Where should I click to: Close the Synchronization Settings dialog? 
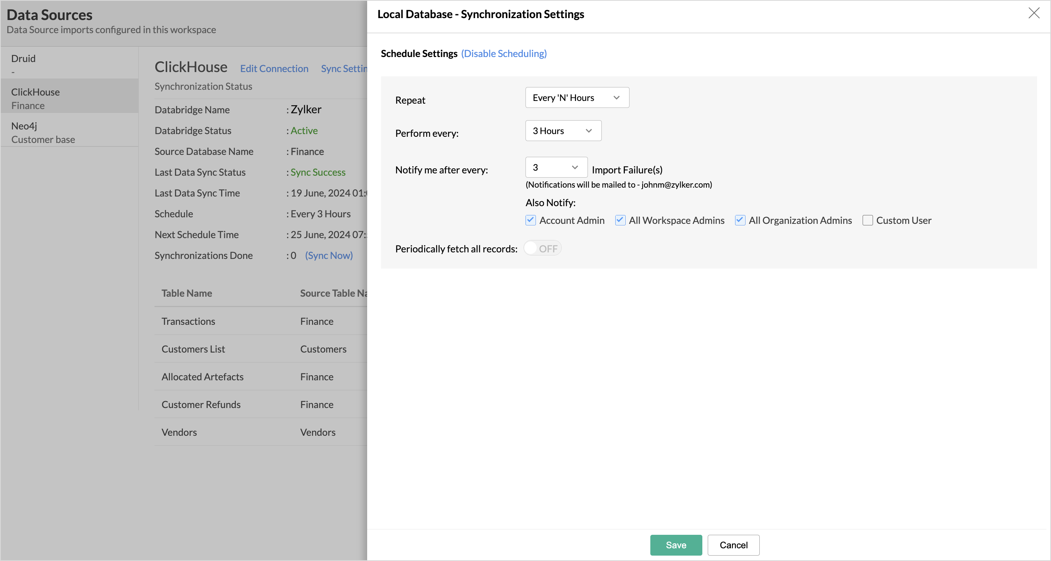pyautogui.click(x=1033, y=13)
